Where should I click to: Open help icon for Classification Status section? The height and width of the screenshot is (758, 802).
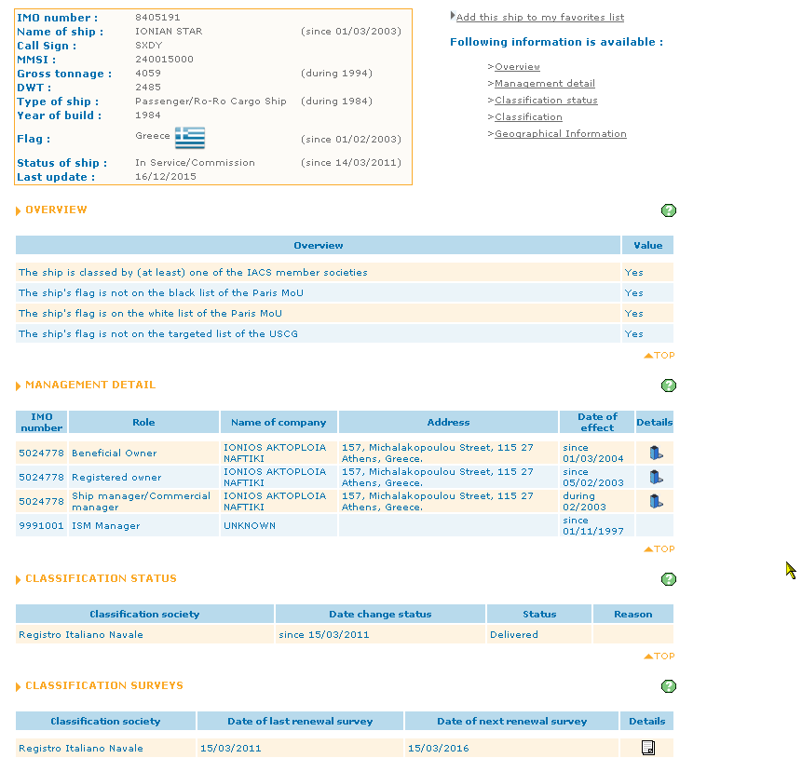coord(668,579)
